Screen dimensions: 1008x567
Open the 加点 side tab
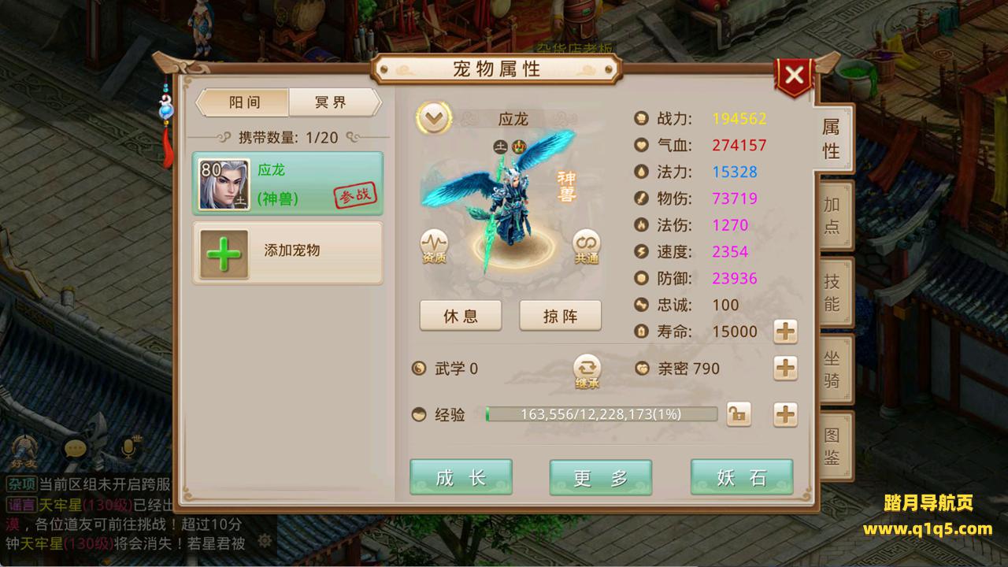tap(832, 216)
